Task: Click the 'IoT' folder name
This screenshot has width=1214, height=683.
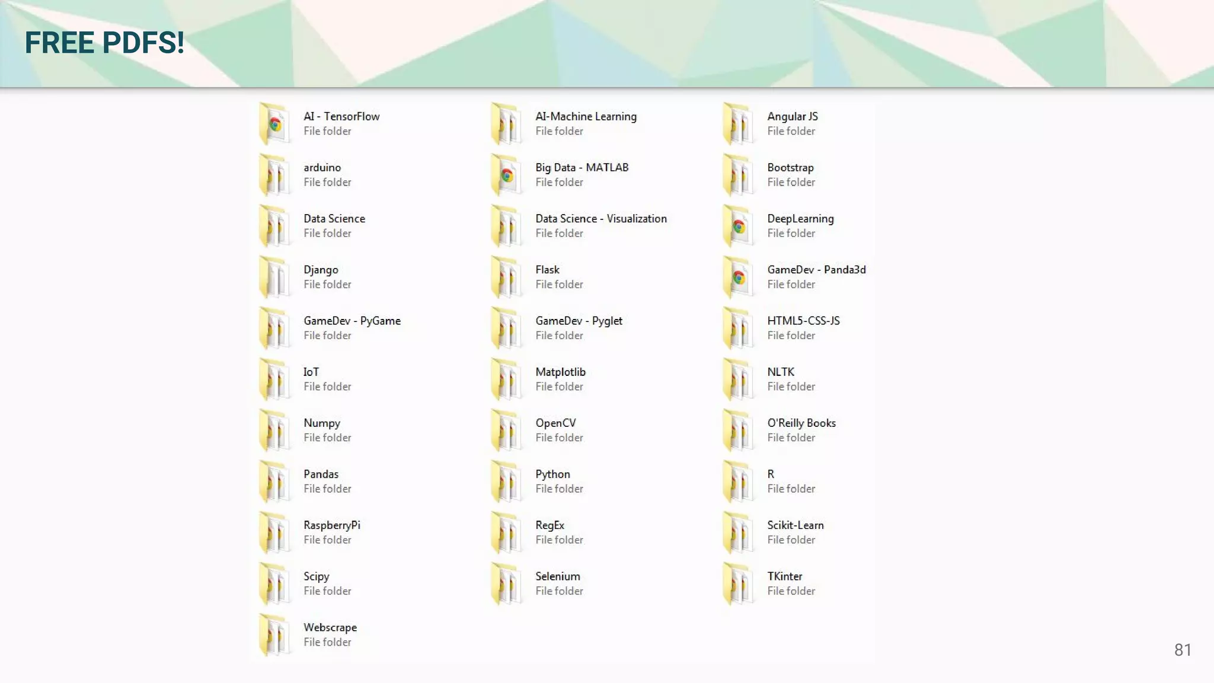Action: click(311, 372)
